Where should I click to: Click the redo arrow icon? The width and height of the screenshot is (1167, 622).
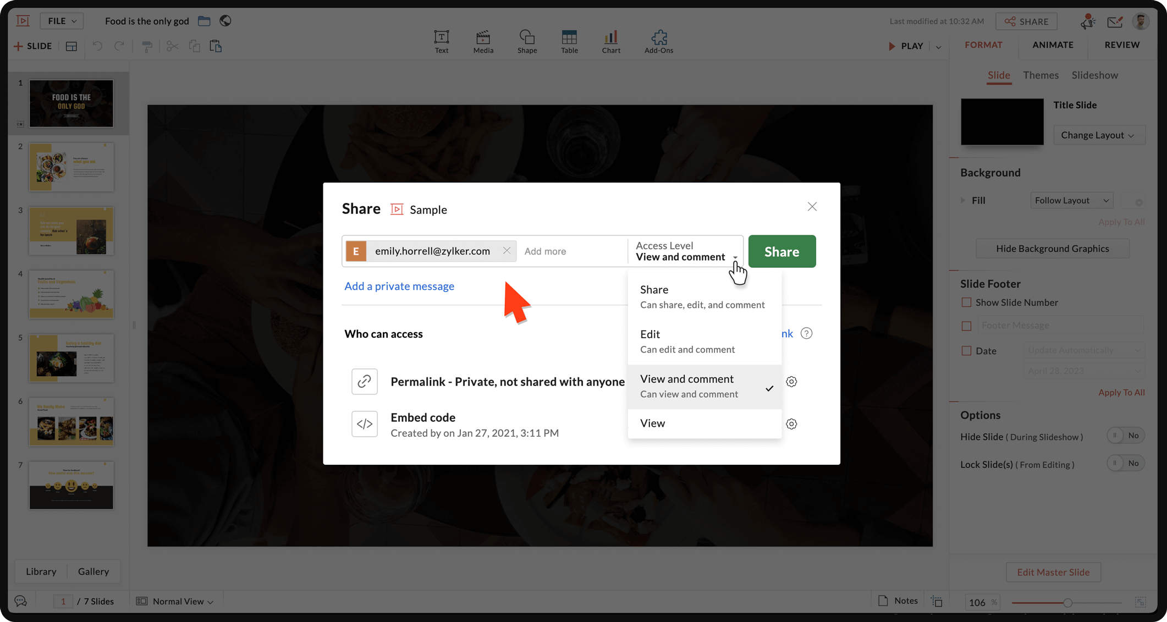pyautogui.click(x=119, y=46)
